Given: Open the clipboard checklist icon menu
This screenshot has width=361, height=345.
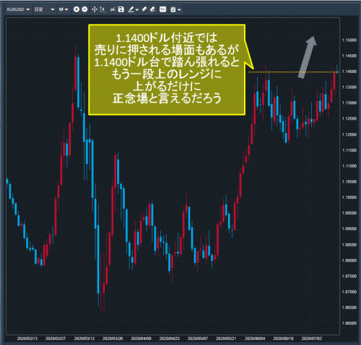Looking at the screenshot, I should pyautogui.click(x=173, y=9).
